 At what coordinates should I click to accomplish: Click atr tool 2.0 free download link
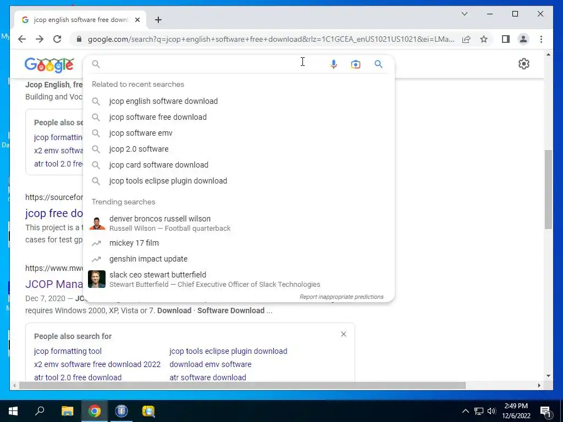point(78,377)
